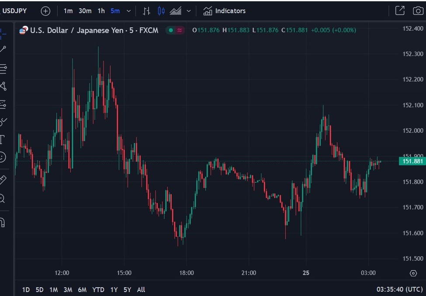Open the chart in a new window
Screen dimensions: 426x296
[x=399, y=10]
